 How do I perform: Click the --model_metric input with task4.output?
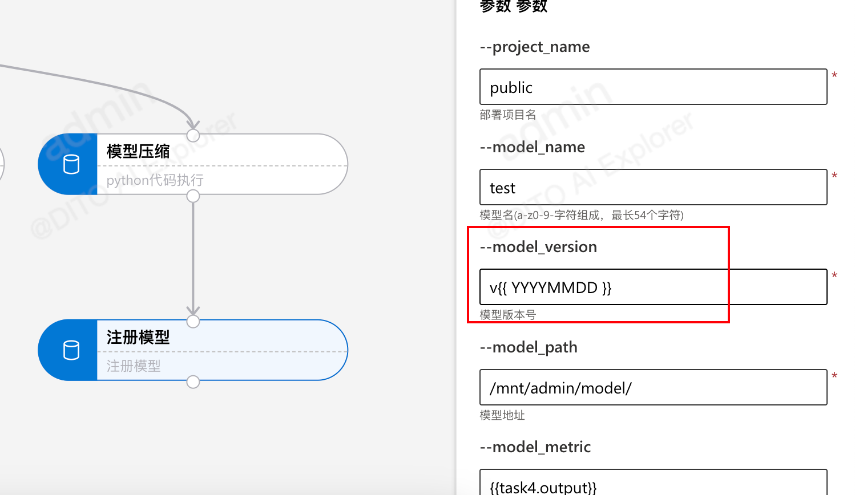click(x=653, y=482)
